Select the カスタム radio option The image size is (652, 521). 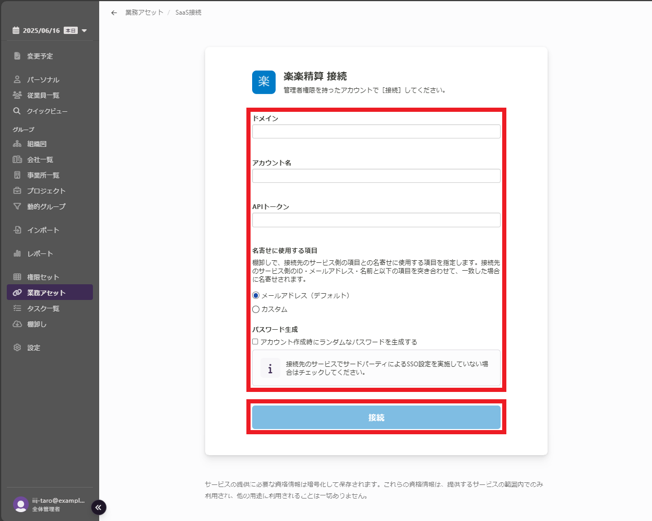256,309
